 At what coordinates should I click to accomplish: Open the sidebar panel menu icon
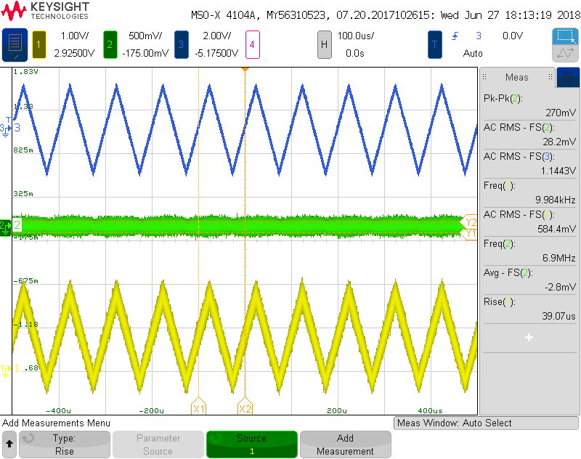click(x=568, y=77)
